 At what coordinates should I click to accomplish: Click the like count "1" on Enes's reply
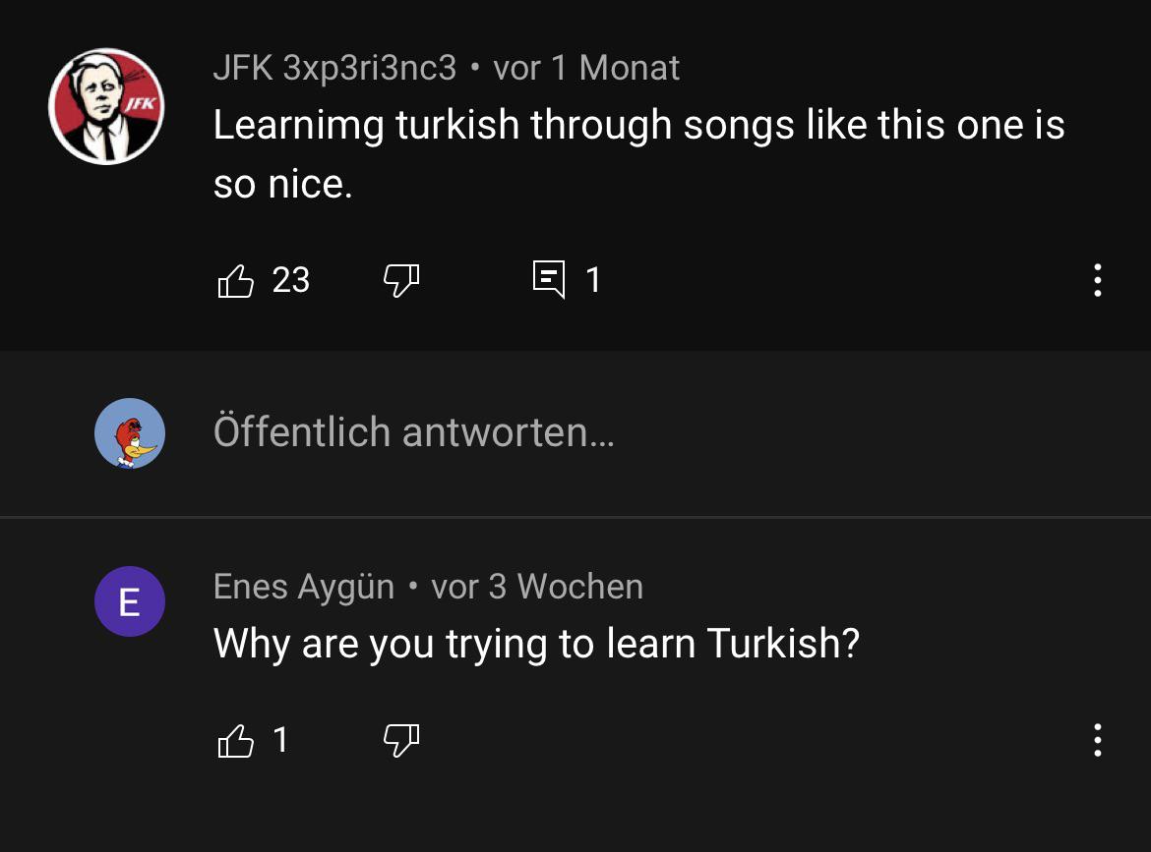click(x=280, y=740)
